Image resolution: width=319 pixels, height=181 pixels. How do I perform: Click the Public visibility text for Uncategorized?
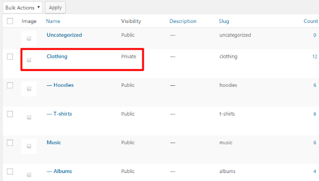128,35
